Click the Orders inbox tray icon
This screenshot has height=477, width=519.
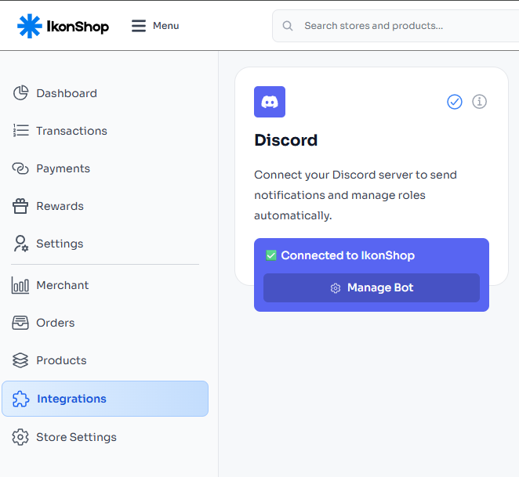[x=20, y=323]
